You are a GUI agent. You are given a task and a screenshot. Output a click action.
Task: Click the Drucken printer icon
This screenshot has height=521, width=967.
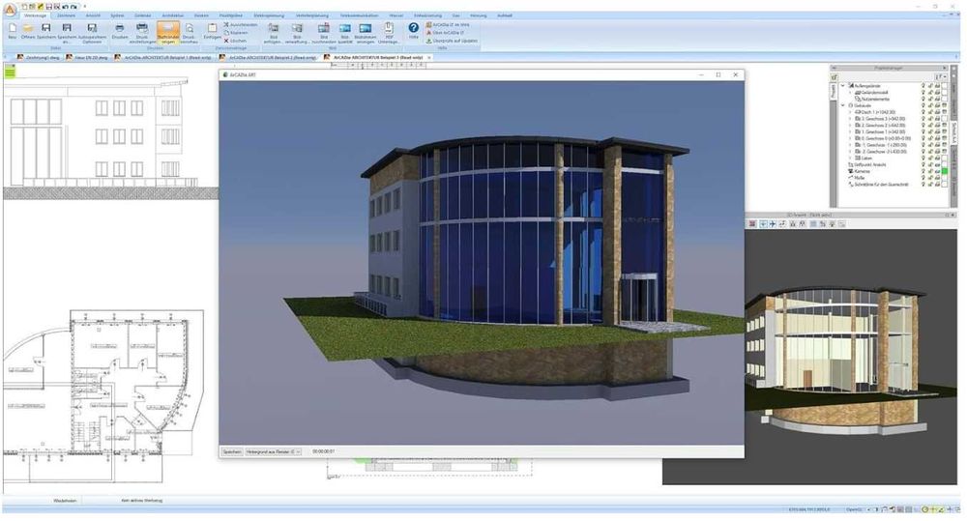(120, 31)
